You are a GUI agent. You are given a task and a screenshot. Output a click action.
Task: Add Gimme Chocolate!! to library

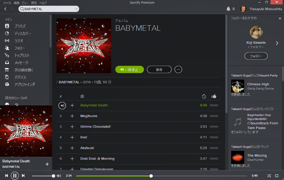[x=72, y=127]
